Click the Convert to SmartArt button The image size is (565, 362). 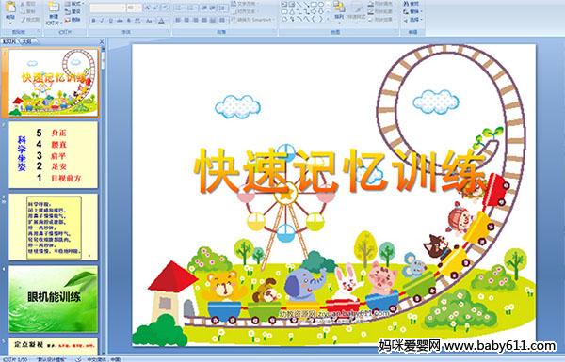[x=252, y=20]
